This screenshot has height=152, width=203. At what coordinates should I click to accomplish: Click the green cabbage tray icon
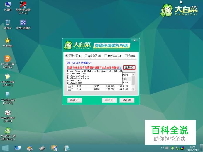172,148
